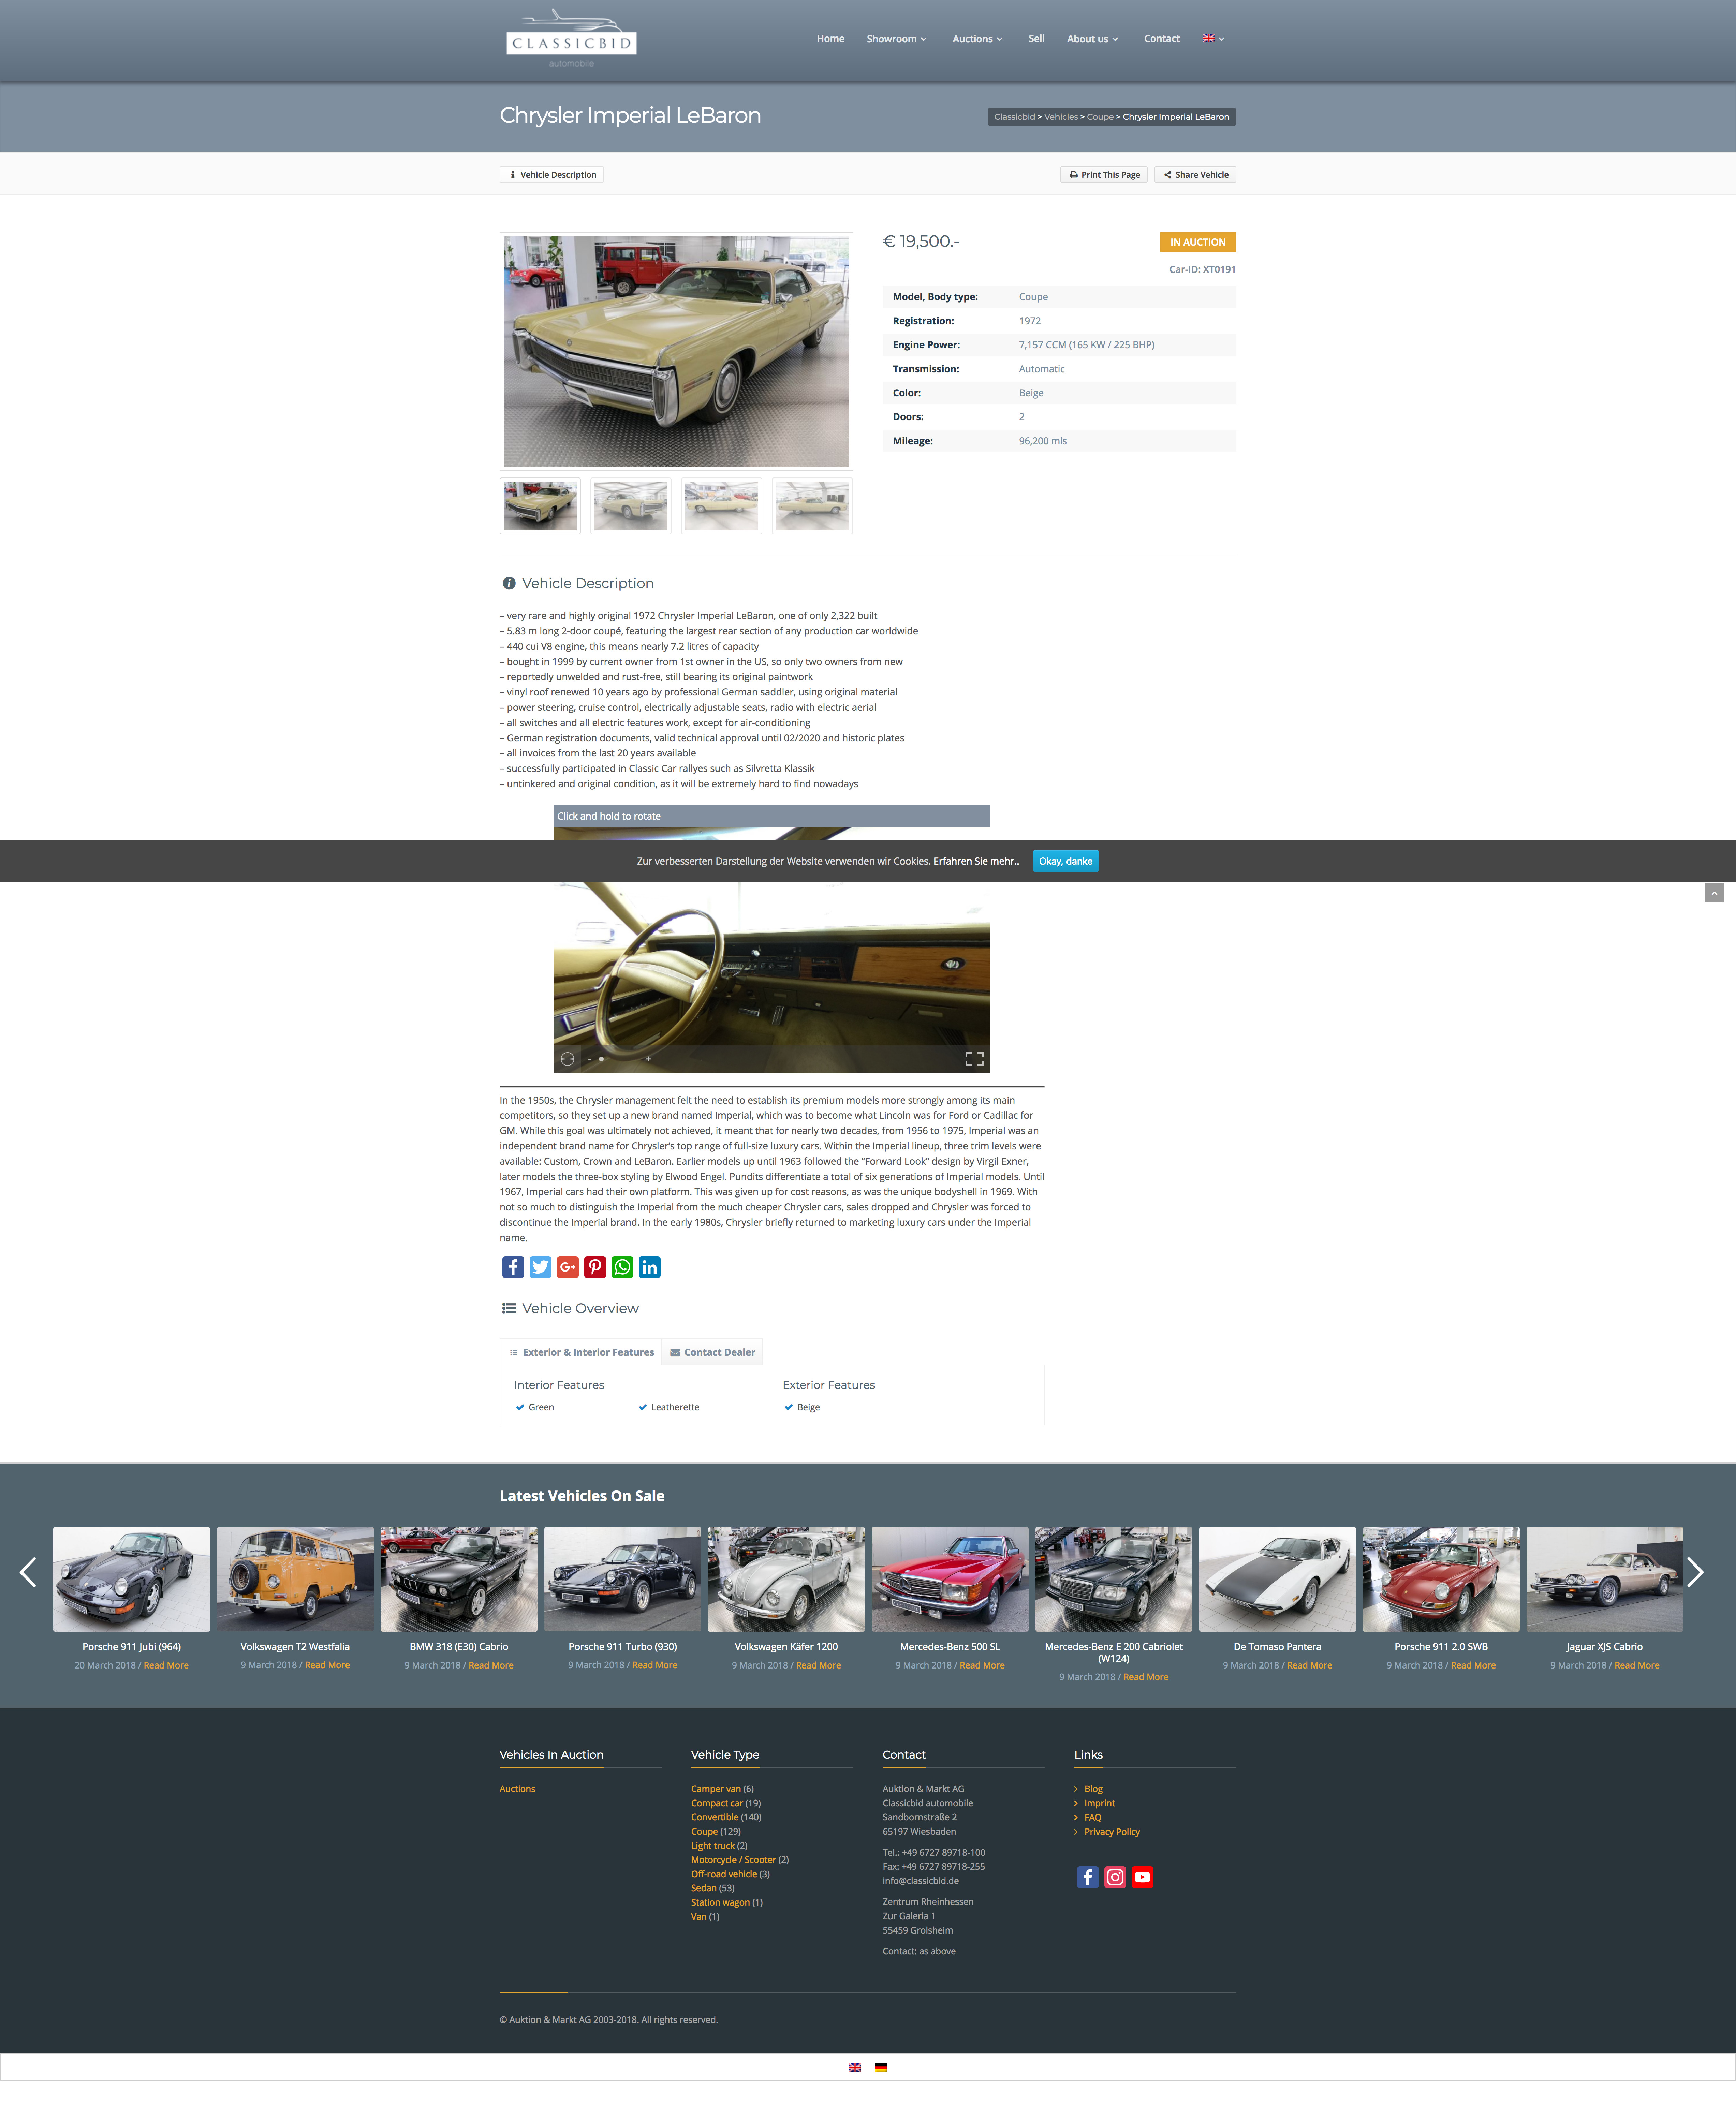The width and height of the screenshot is (1736, 2101).
Task: Open the Privacy Policy footer link
Action: [1112, 1832]
